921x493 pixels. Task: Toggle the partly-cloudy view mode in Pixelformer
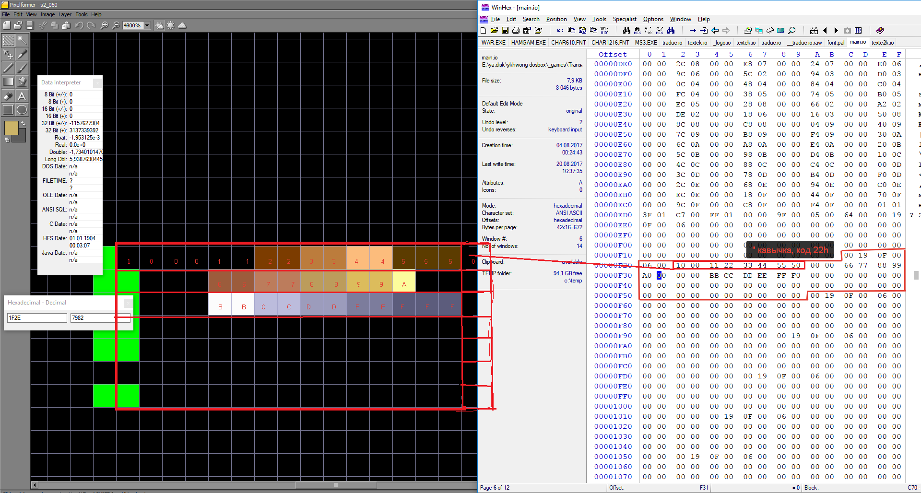(159, 25)
